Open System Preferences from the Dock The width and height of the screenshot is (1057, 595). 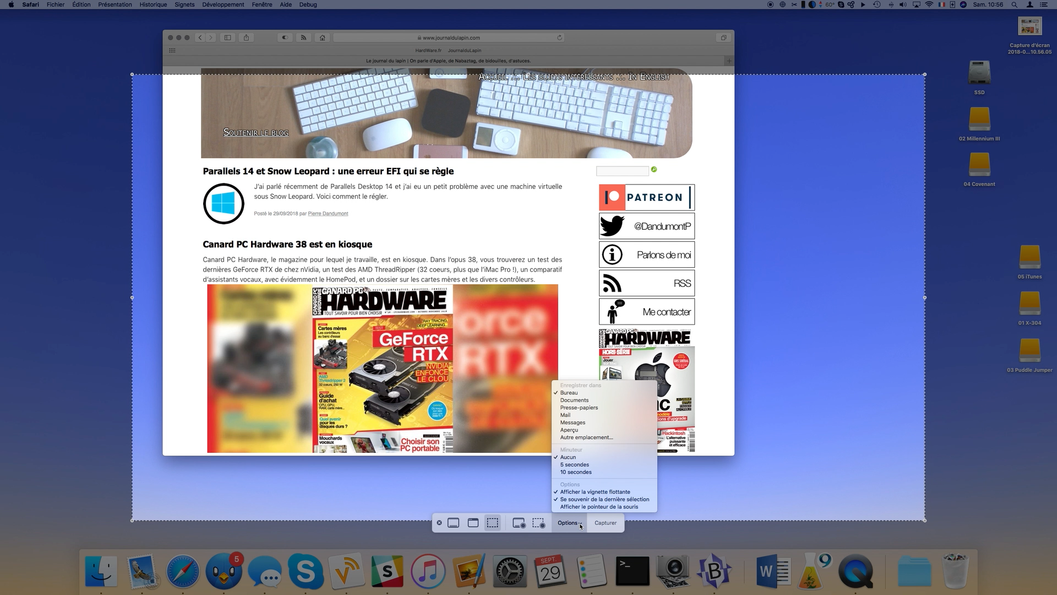(510, 571)
